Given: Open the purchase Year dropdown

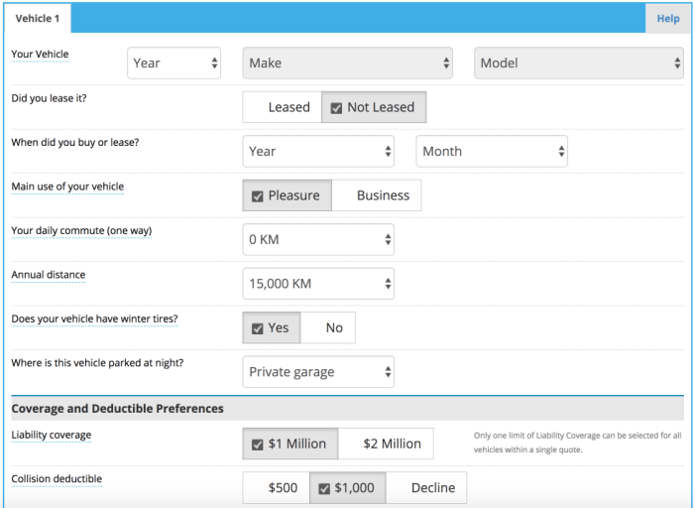Looking at the screenshot, I should [x=318, y=152].
